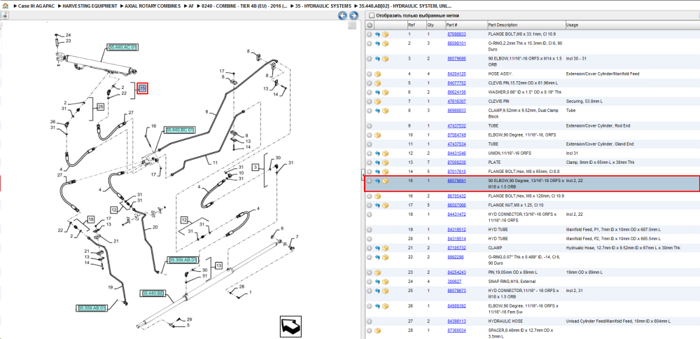The image size is (700, 339).
Task: Click box icon for ELBOW 87564749
Action: coord(378,135)
